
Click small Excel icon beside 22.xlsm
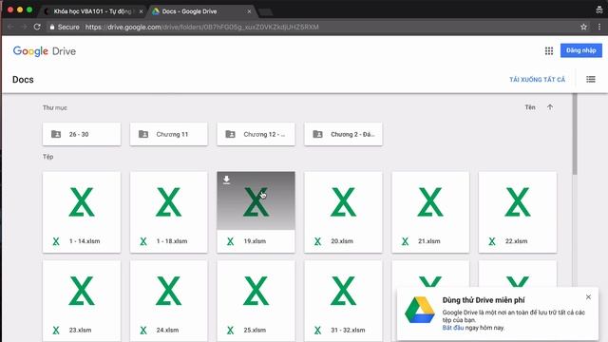pos(492,241)
